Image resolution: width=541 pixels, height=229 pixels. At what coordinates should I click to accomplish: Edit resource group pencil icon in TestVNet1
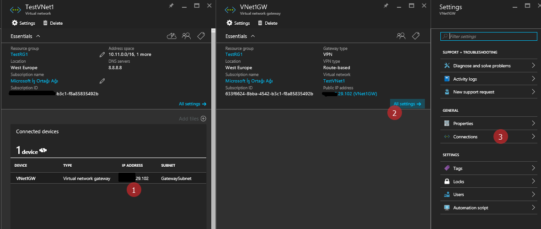click(x=102, y=54)
